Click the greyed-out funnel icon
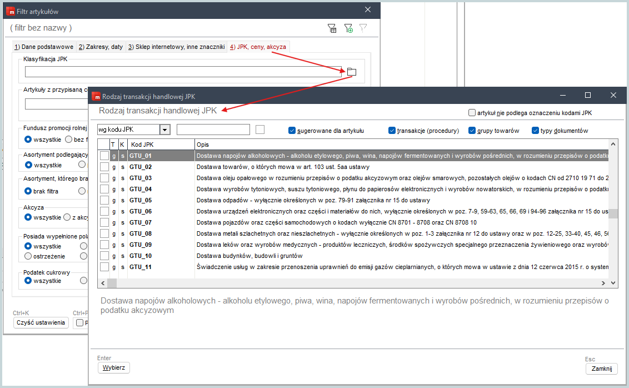 363,28
